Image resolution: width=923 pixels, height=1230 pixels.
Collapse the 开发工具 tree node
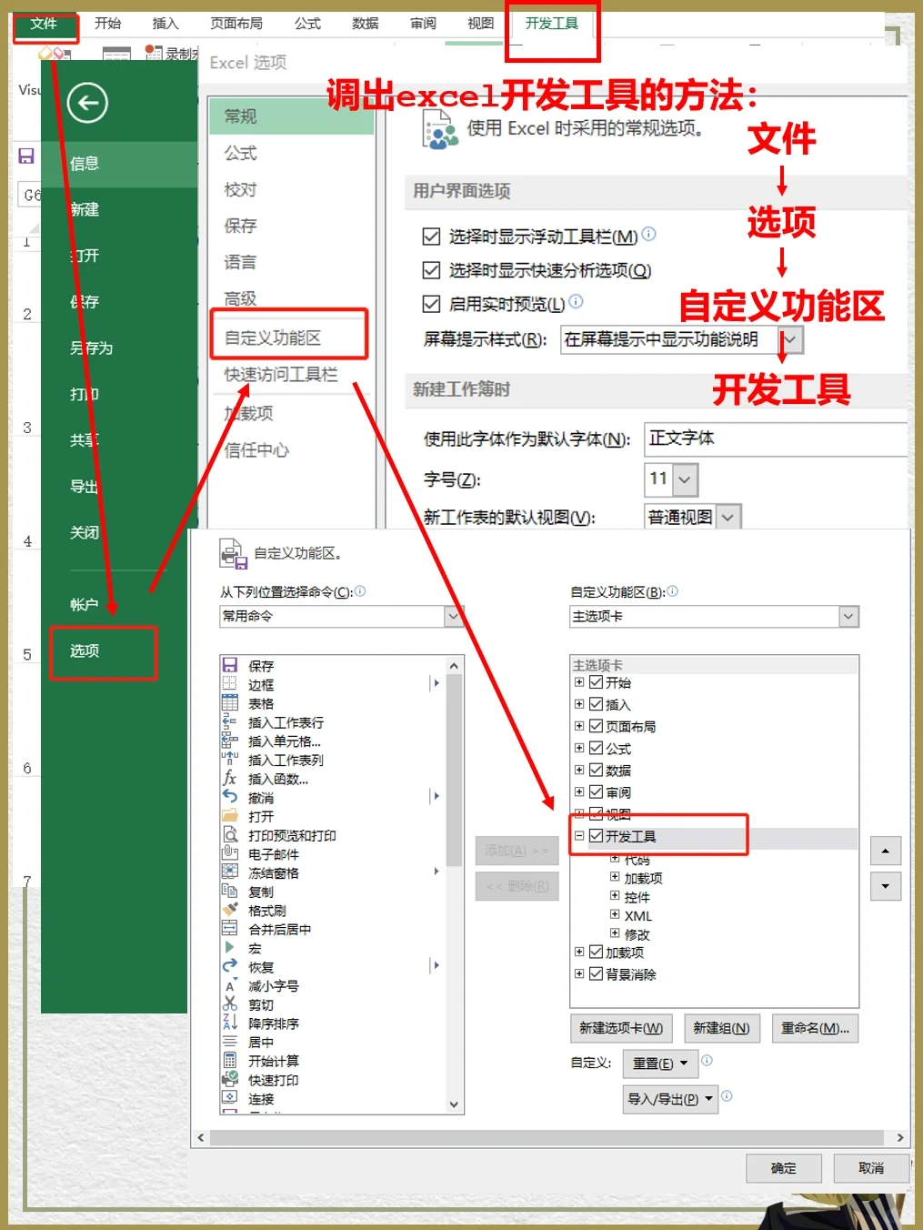pos(579,835)
